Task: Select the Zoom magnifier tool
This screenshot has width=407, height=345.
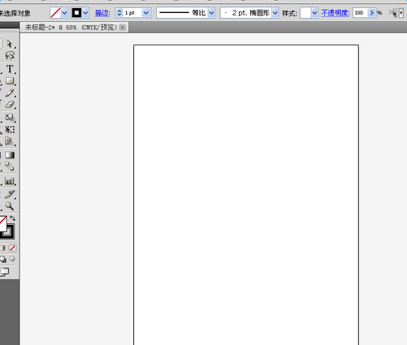Action: tap(10, 206)
